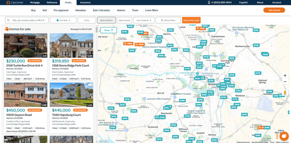Next photo for 1368 Stone Ridge Park Court
The image size is (291, 143).
point(90,45)
